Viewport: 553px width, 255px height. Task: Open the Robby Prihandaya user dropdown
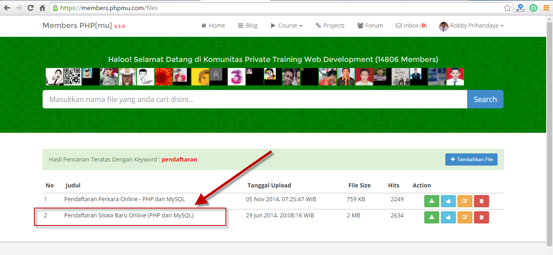(471, 26)
